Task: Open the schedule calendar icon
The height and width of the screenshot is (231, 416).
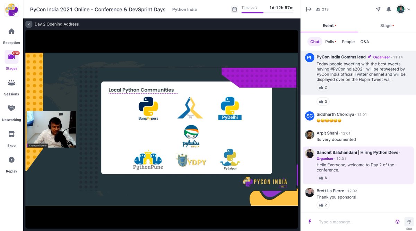Action: pos(235,9)
